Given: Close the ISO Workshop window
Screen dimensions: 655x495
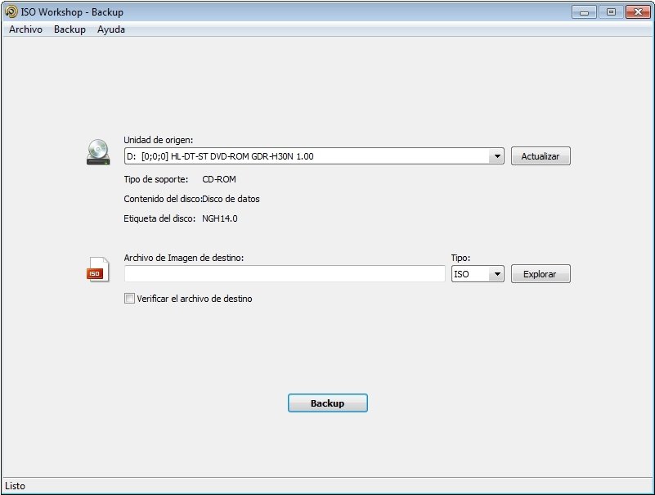Looking at the screenshot, I should coord(638,12).
